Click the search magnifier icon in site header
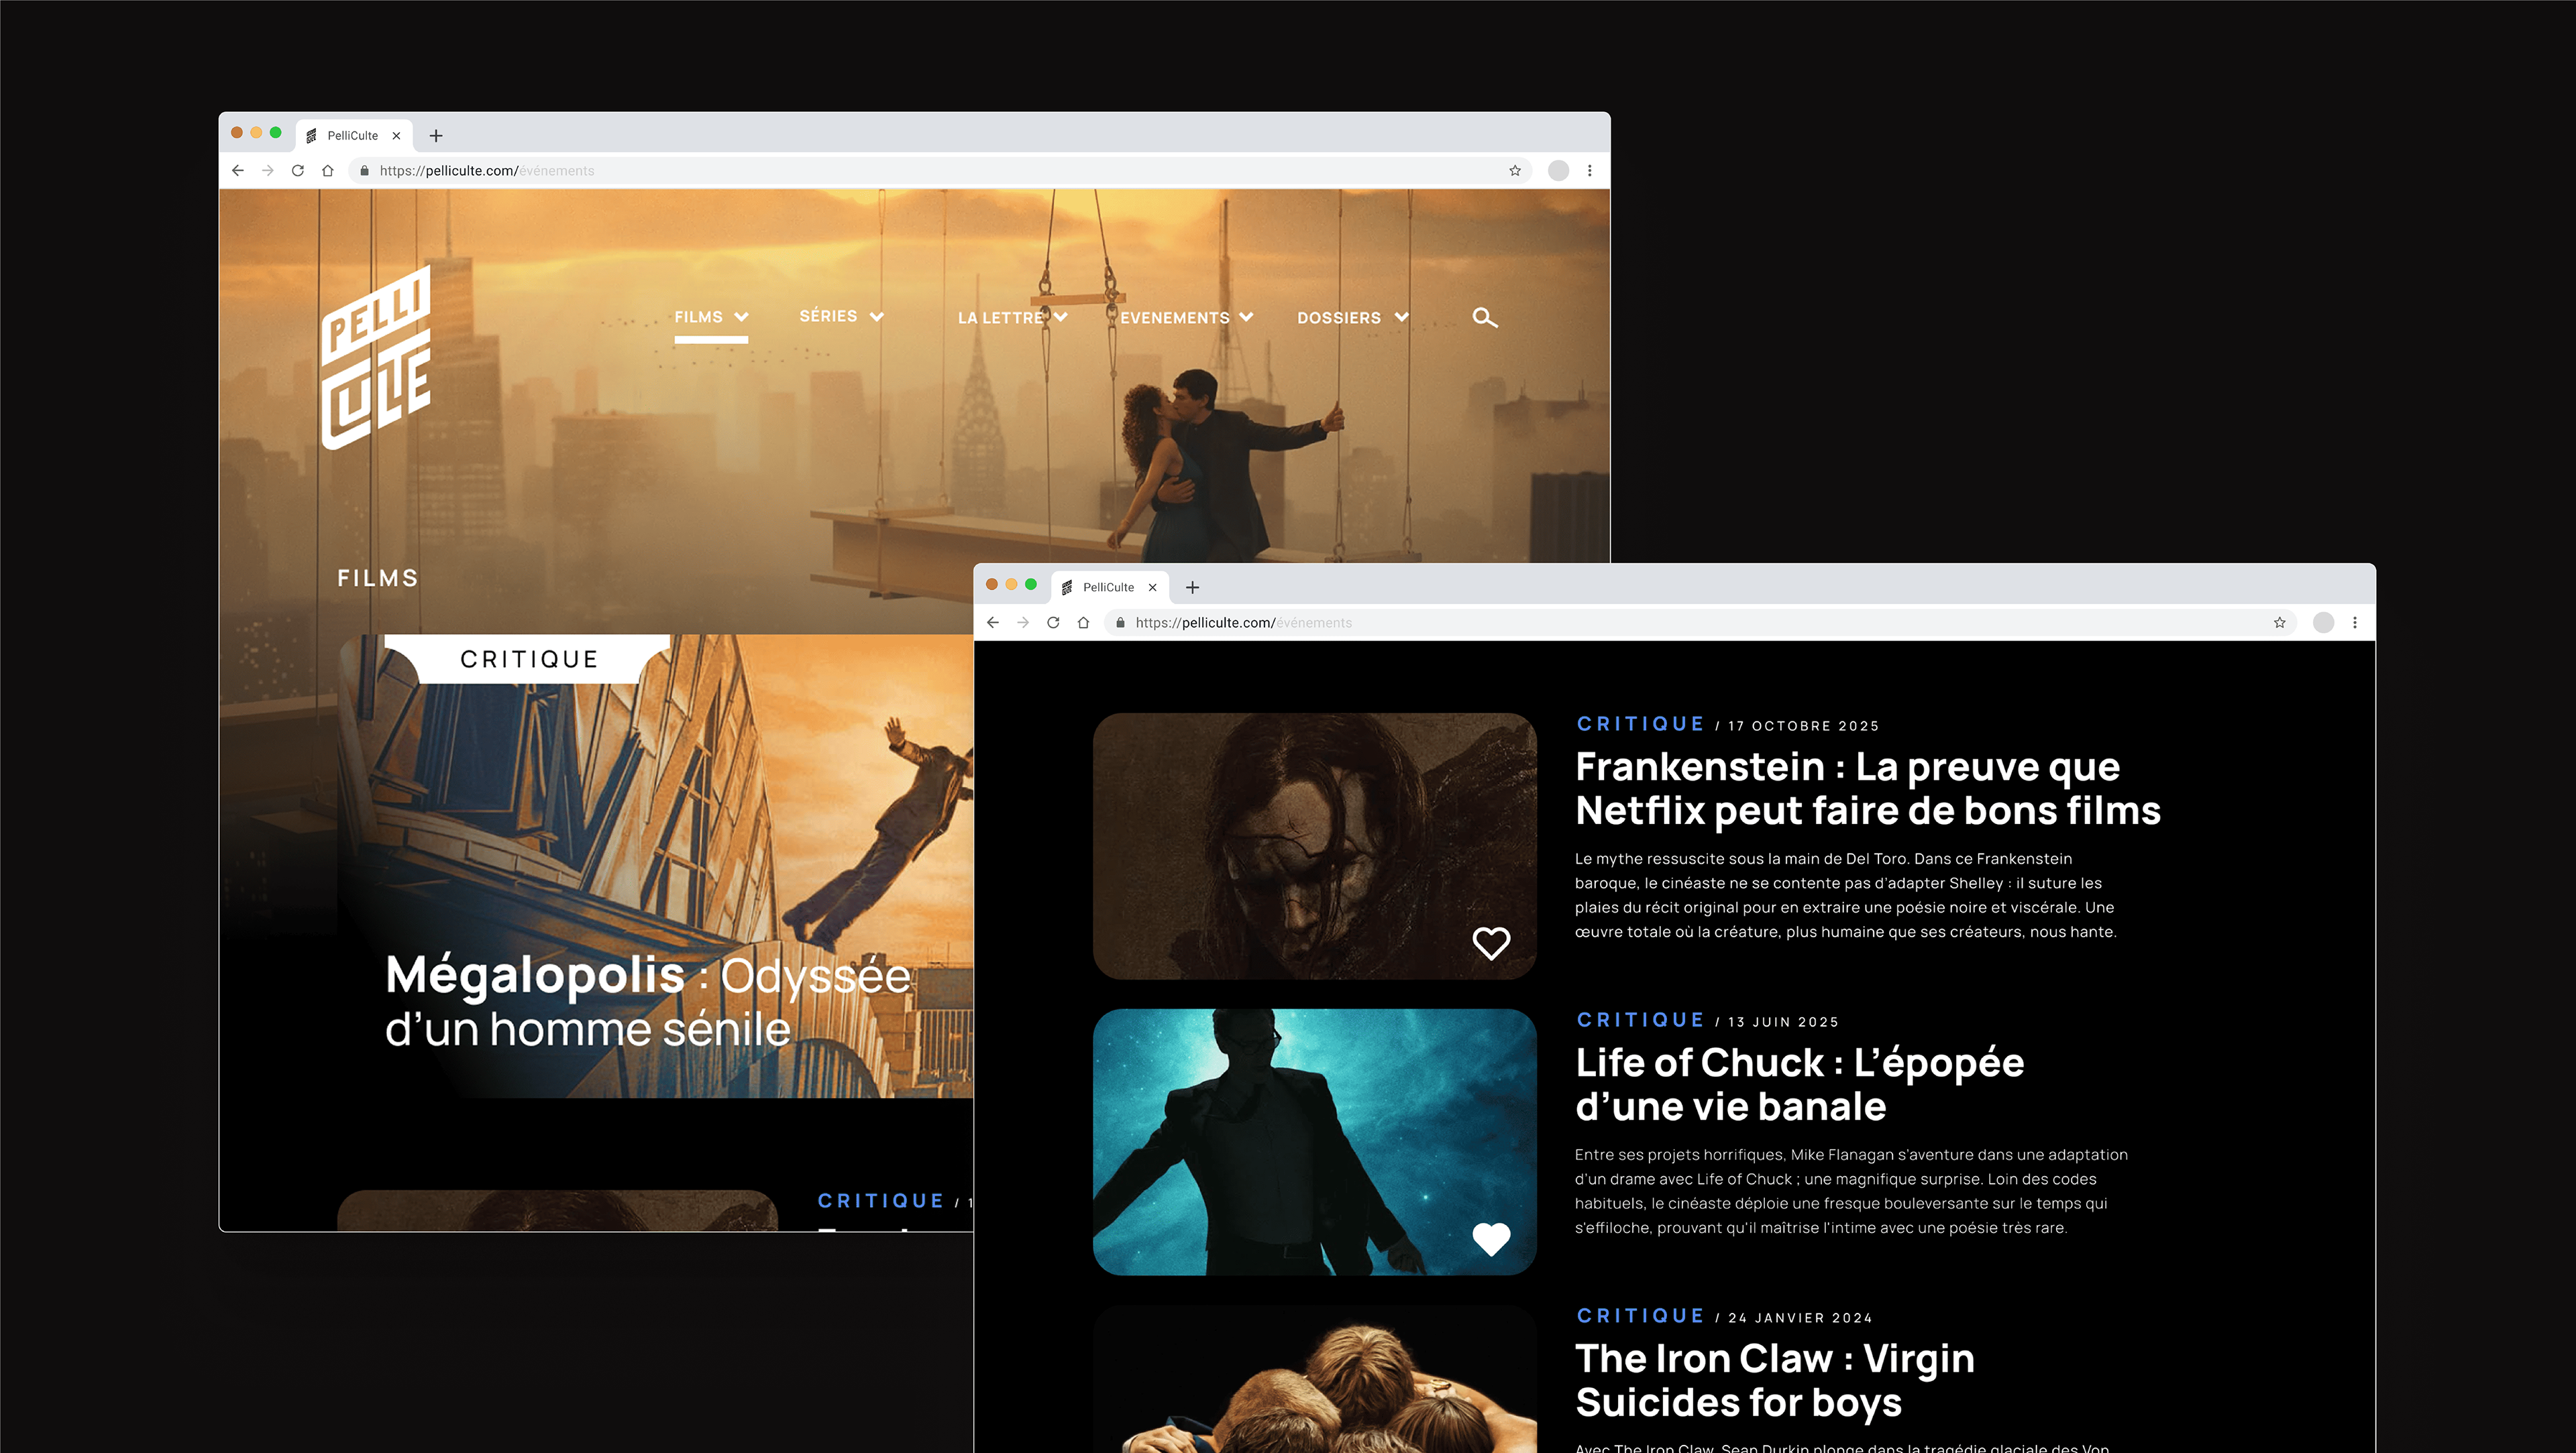2576x1453 pixels. click(x=1484, y=318)
